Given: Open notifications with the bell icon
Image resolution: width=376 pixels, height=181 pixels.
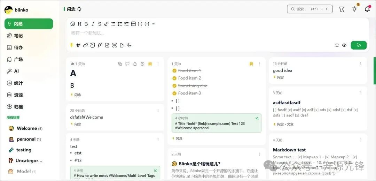Looking at the screenshot, I should 367,9.
